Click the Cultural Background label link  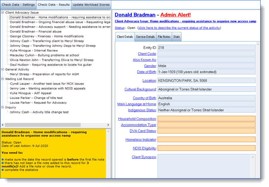[x=140, y=89]
